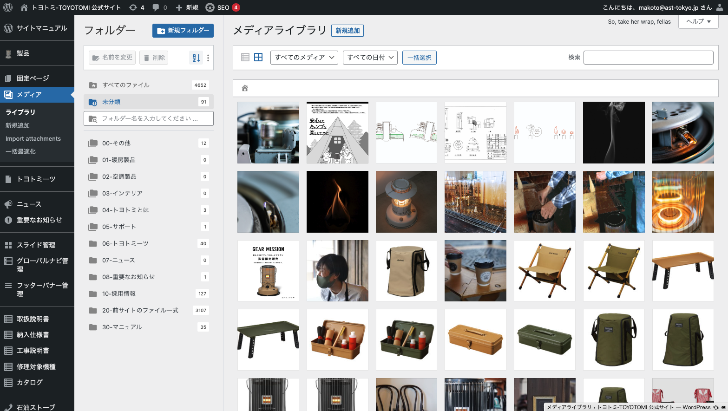The width and height of the screenshot is (728, 411).
Task: Click the 00-その他 folder icon
Action: (93, 143)
